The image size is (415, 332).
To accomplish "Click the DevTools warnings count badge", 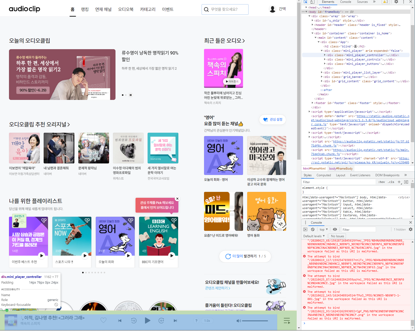I will click(386, 2).
